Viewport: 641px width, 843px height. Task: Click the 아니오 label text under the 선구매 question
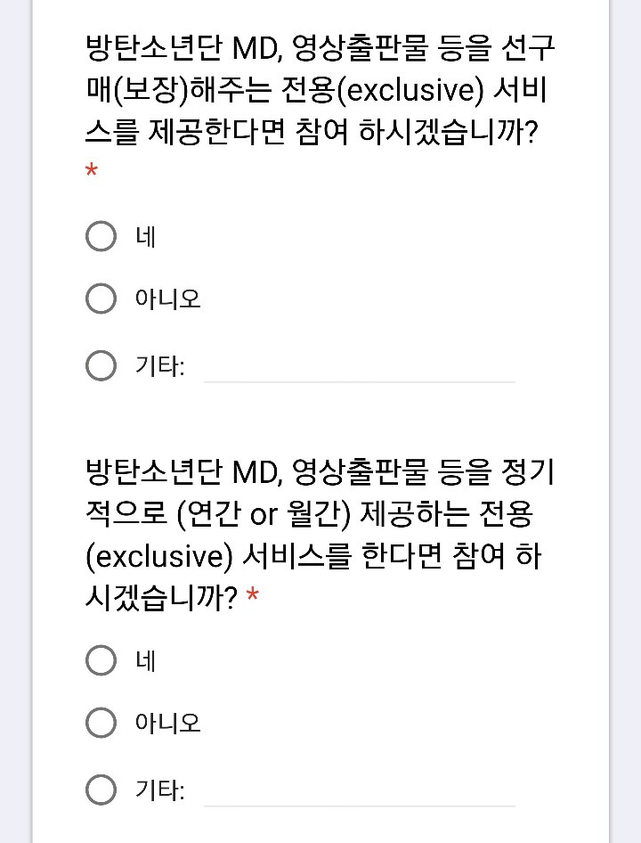tap(167, 299)
